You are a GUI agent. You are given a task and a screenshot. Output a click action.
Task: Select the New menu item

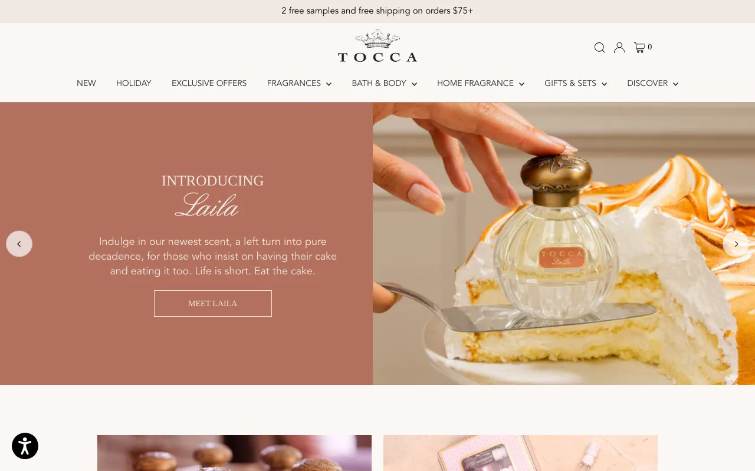(x=86, y=84)
